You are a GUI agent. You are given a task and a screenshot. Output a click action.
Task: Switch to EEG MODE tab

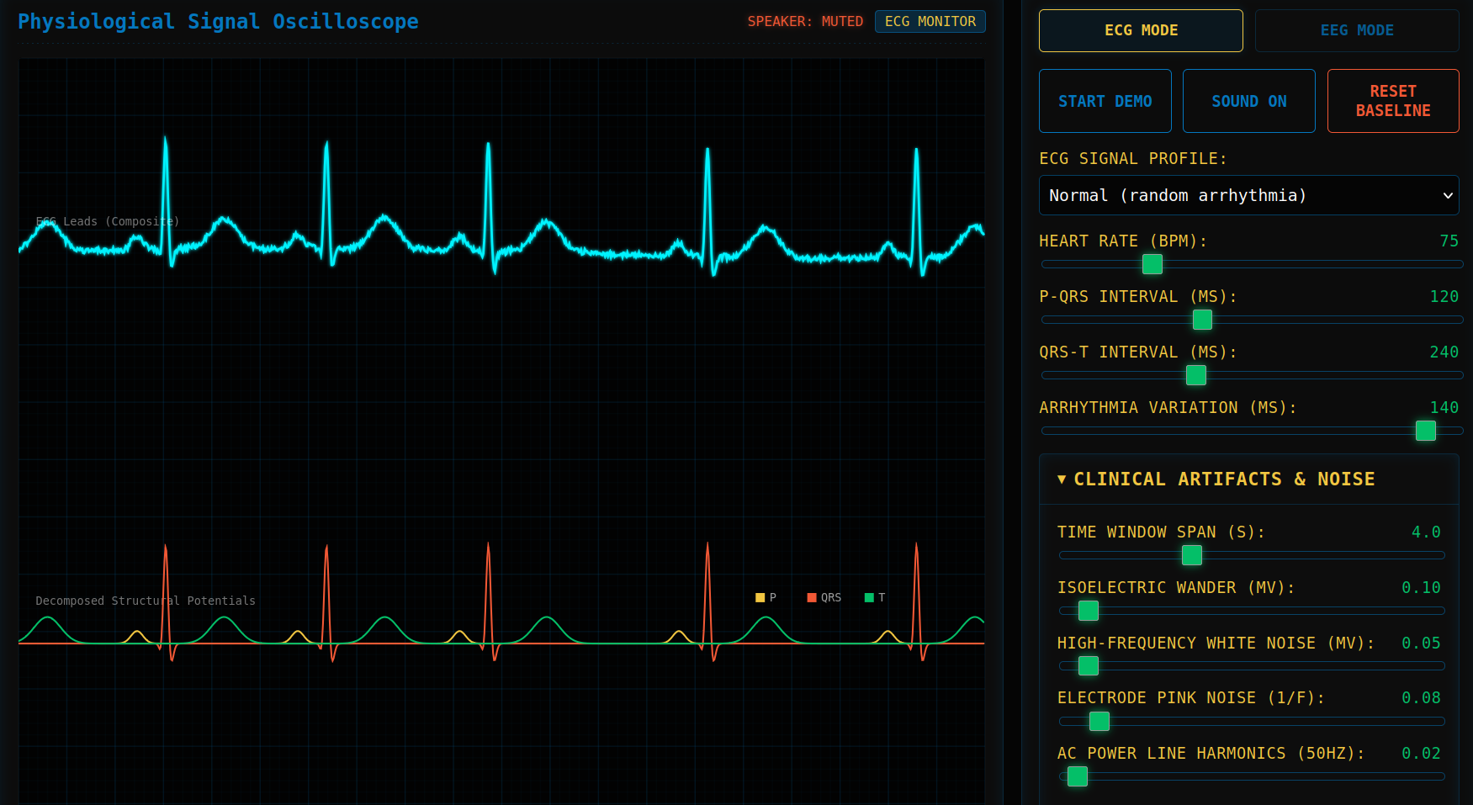coord(1357,30)
